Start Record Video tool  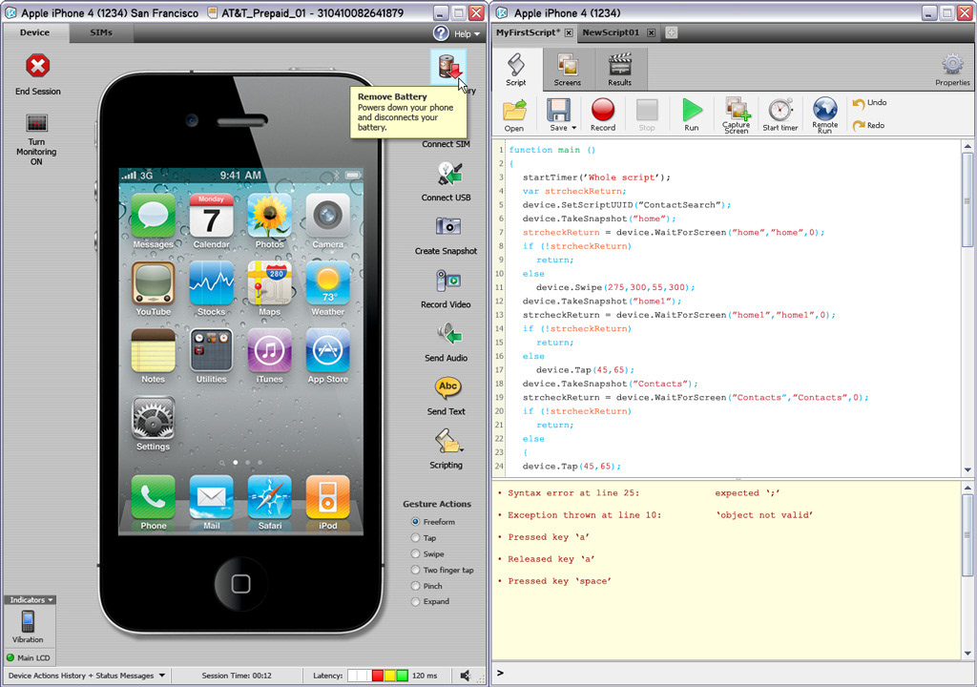448,281
